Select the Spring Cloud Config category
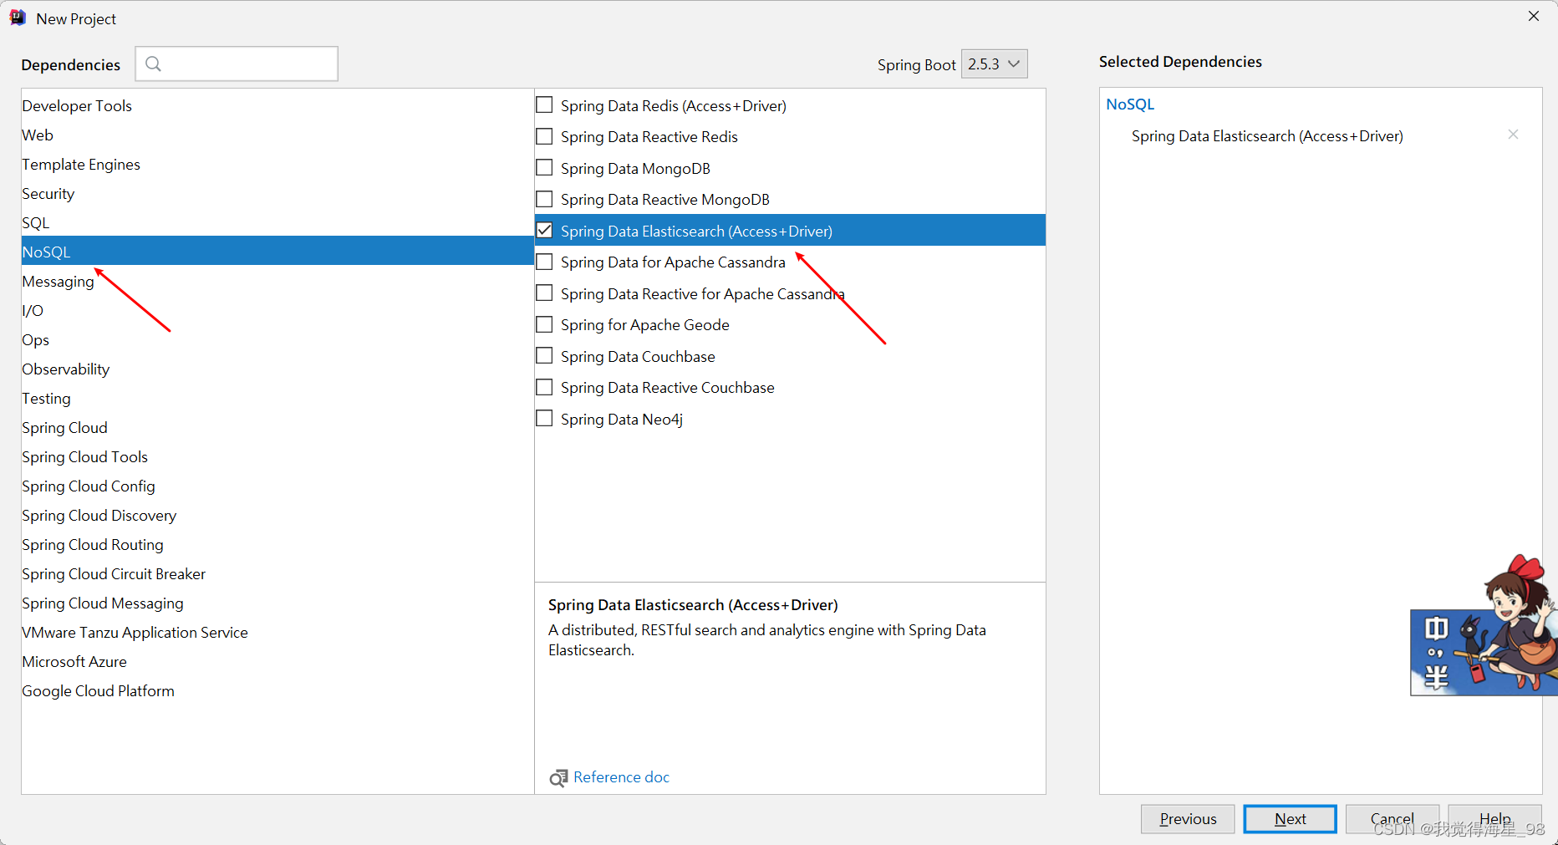 click(277, 486)
